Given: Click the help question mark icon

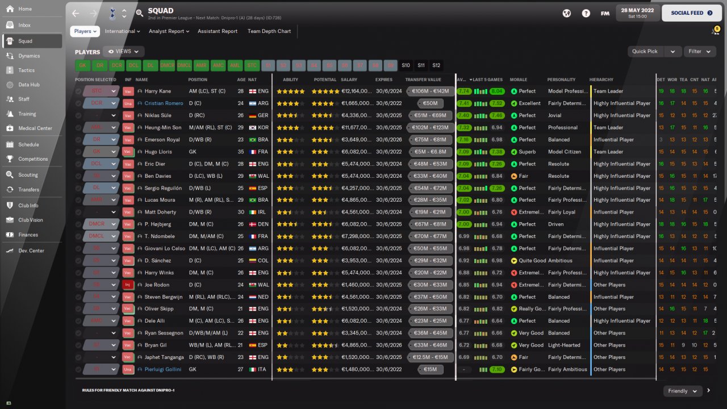Looking at the screenshot, I should pyautogui.click(x=586, y=13).
